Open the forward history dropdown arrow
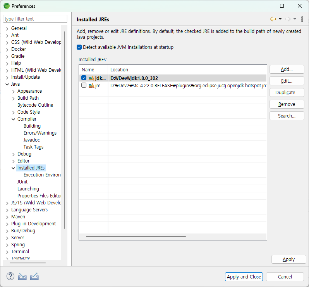 [x=295, y=19]
